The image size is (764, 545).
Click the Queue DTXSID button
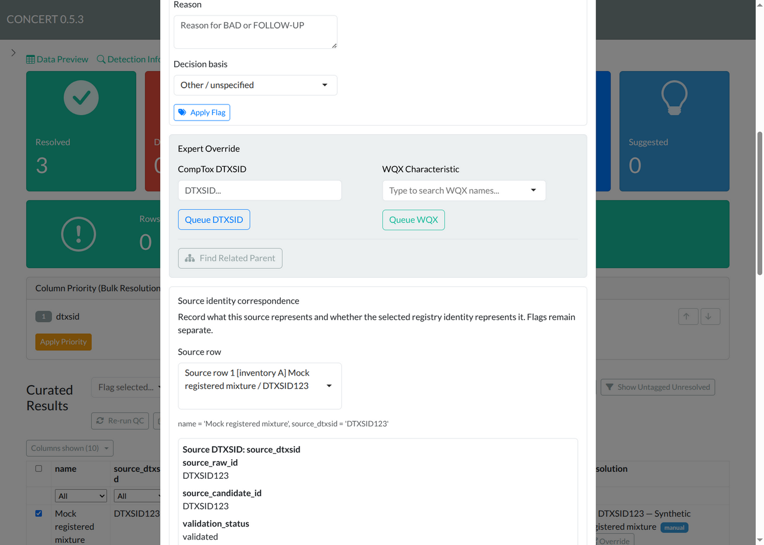214,219
